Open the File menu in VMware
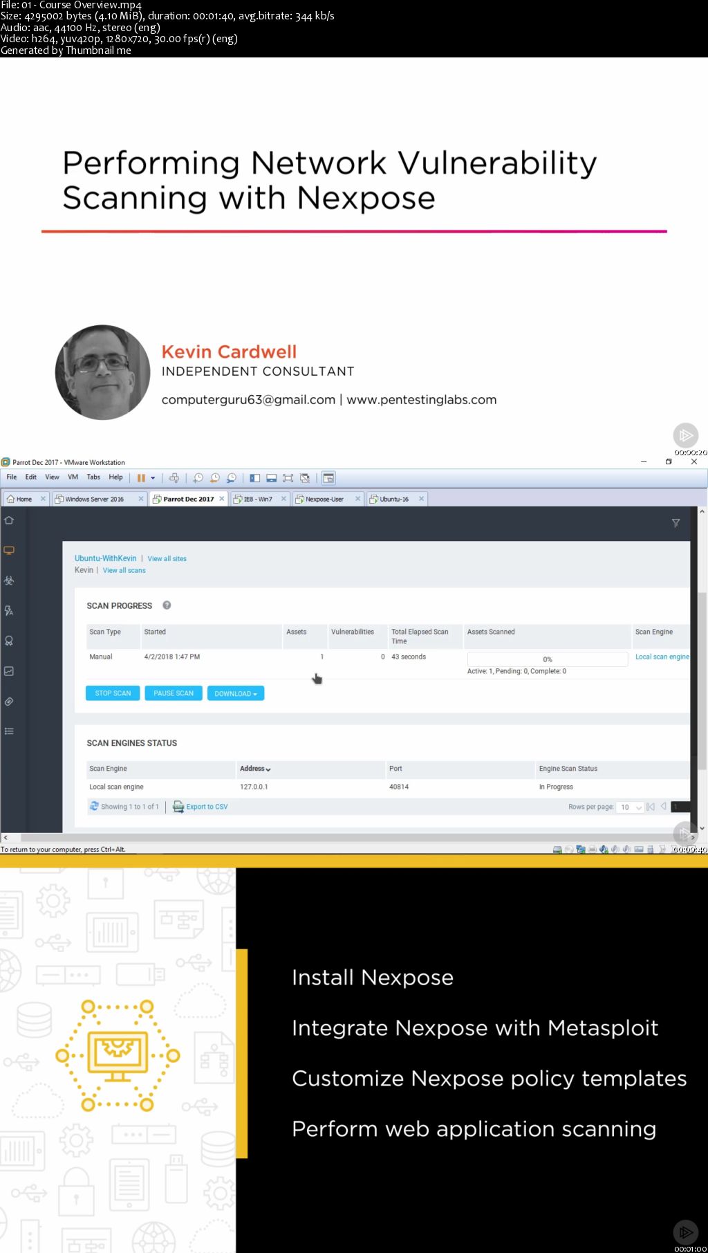The image size is (708, 1253). tap(12, 477)
